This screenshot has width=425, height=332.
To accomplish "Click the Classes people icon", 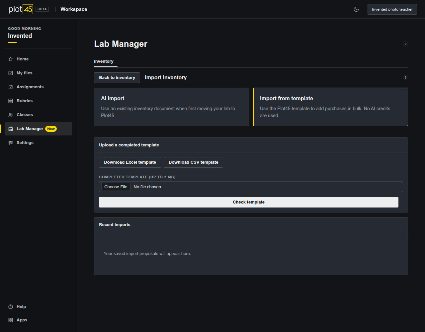I will click(x=11, y=115).
